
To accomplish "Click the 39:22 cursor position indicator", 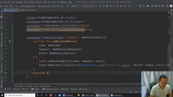I will [x=131, y=92].
